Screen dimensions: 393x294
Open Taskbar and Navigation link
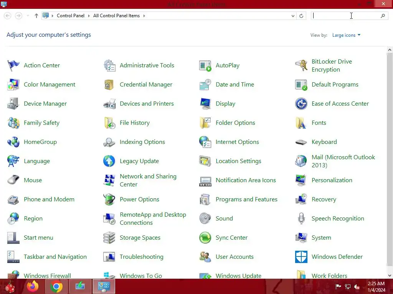point(55,257)
